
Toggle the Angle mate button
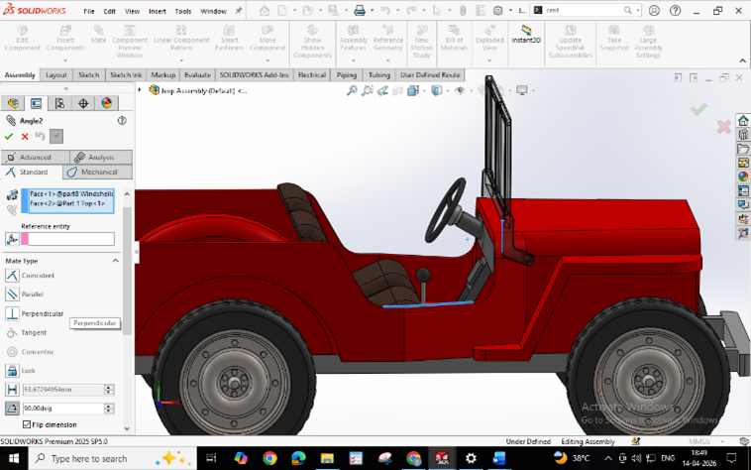point(12,409)
